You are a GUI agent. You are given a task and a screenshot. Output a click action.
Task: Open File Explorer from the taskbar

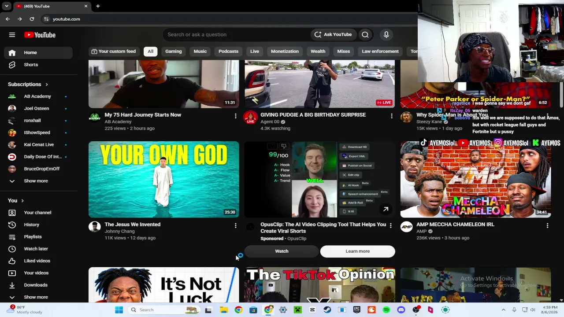point(224,310)
